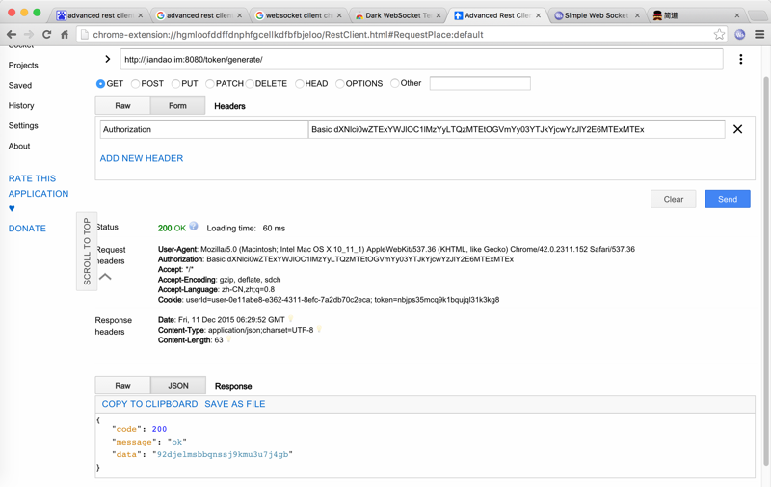771x487 pixels.
Task: Expand URL details with chevron arrow
Action: pos(107,60)
